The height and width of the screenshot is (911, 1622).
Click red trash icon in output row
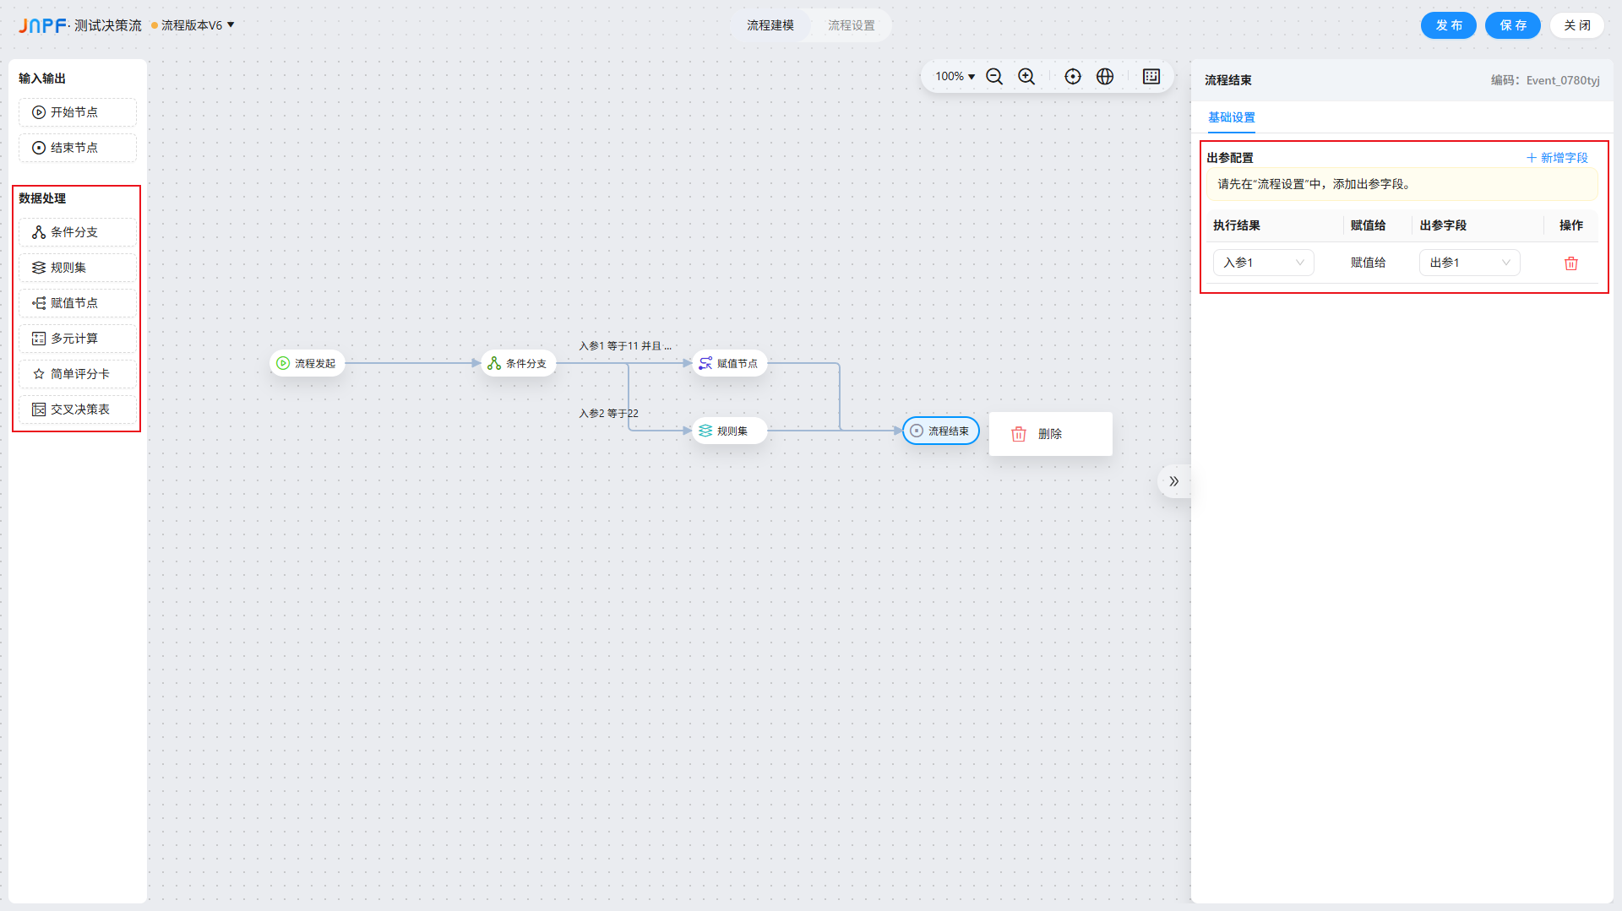pos(1571,263)
